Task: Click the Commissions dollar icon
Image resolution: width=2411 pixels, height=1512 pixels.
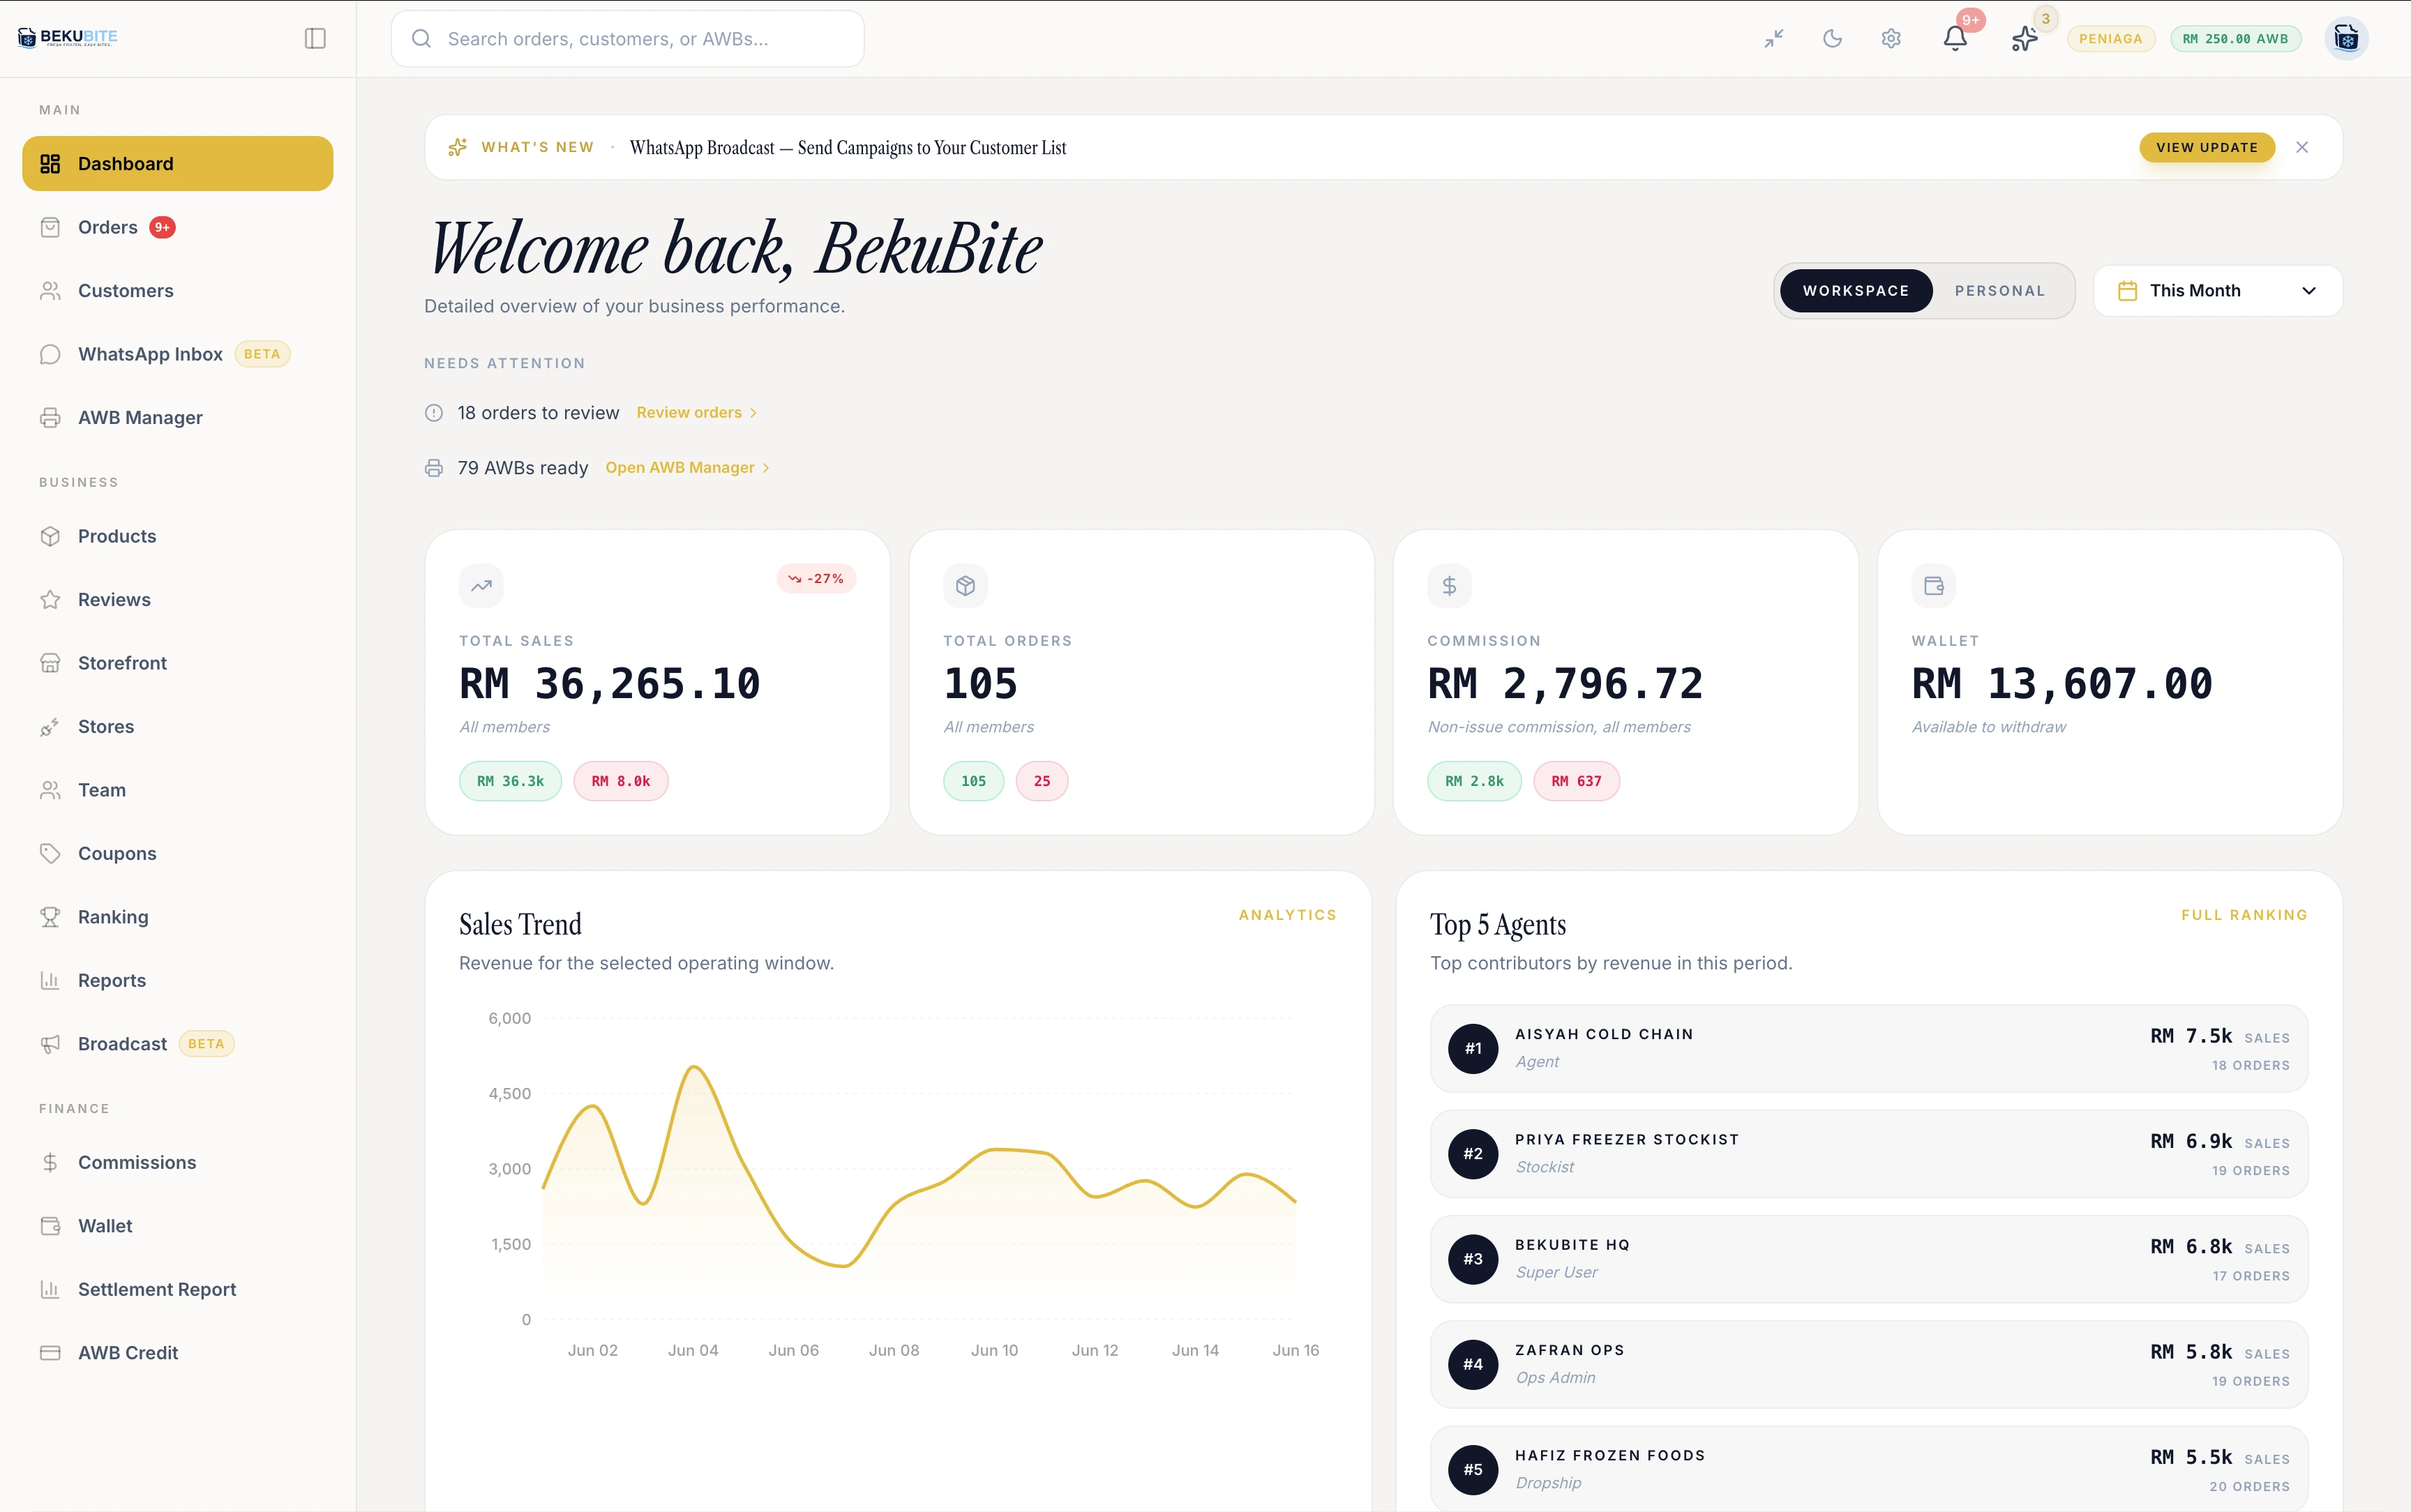Action: tap(50, 1162)
